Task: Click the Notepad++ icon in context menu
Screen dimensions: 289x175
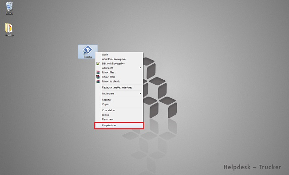Action: point(98,63)
